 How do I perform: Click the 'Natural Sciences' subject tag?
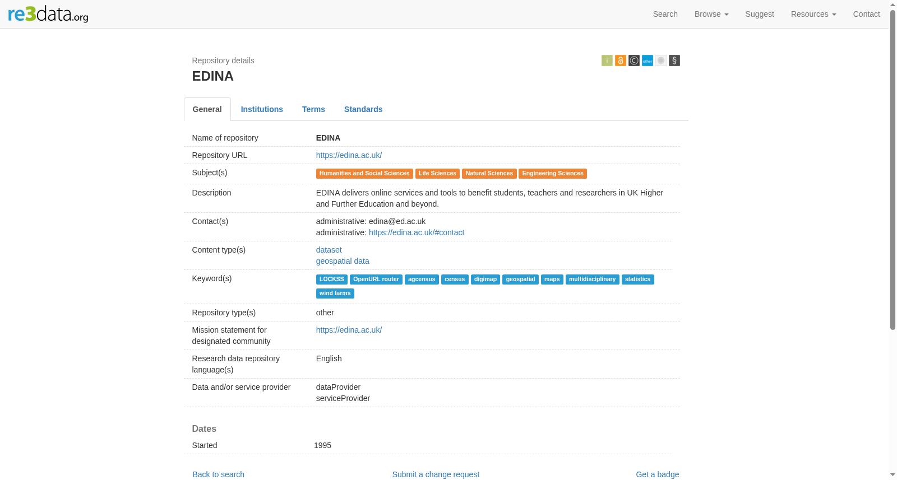click(x=489, y=174)
